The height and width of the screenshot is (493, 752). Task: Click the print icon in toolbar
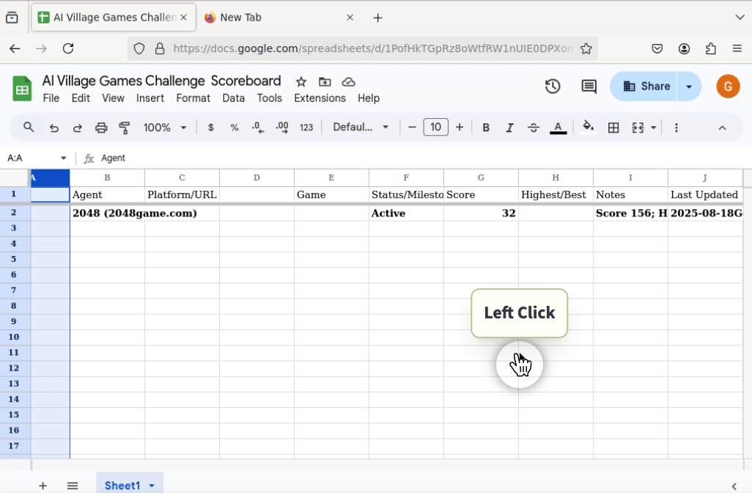click(101, 128)
